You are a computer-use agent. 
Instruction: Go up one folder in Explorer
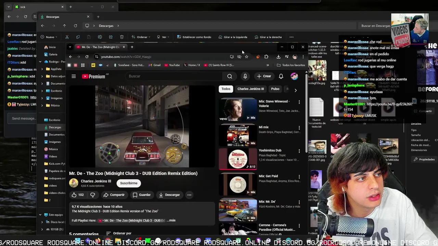pos(64,26)
